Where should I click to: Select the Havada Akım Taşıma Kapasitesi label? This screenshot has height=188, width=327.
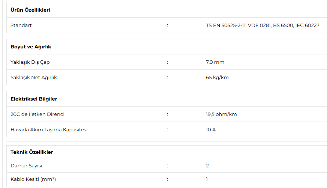[x=49, y=130]
